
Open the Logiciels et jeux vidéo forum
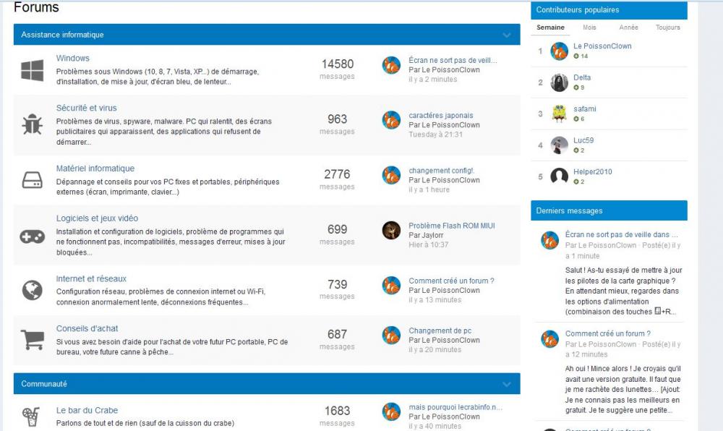(98, 218)
